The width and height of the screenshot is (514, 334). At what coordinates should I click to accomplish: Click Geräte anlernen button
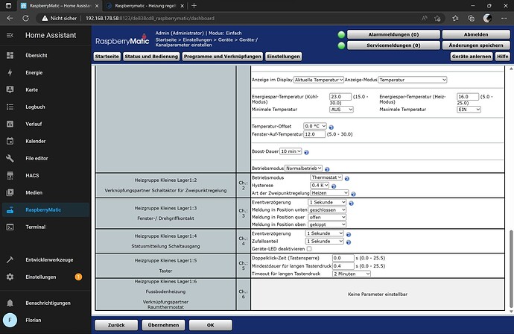[472, 57]
